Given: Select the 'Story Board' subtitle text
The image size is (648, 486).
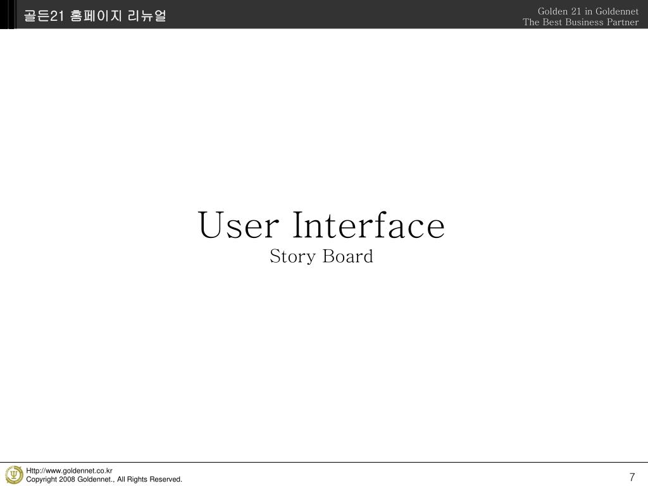Looking at the screenshot, I should pyautogui.click(x=321, y=256).
